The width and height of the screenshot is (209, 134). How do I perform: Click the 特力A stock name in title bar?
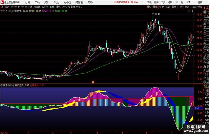click(134, 2)
